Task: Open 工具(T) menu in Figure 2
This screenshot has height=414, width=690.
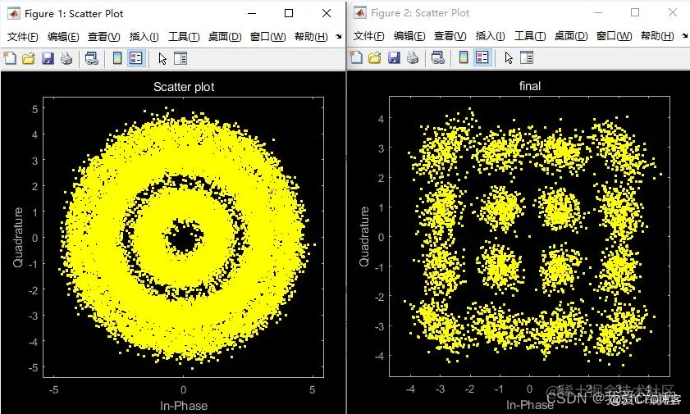Action: click(530, 35)
